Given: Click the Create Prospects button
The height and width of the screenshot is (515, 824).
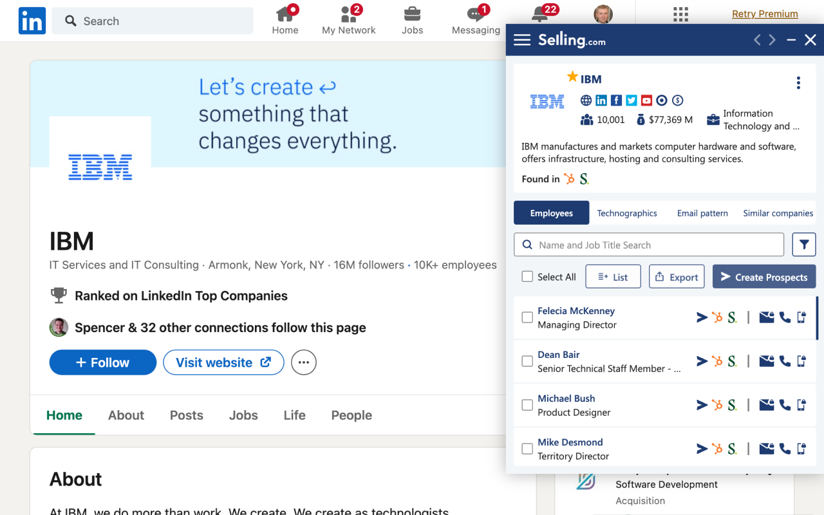Looking at the screenshot, I should coord(764,277).
